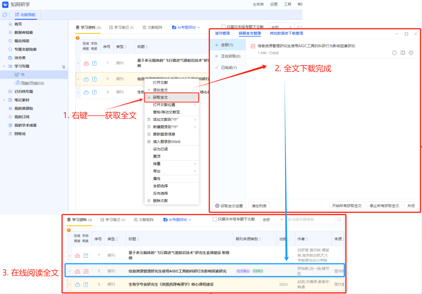The image size is (422, 294).
Task: Click upper list row 2 cloud download icon
Action: pyautogui.click(x=86, y=79)
